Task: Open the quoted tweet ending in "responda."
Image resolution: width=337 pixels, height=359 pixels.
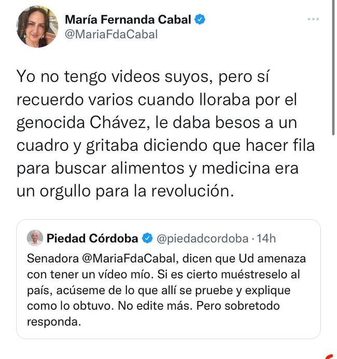Action: pos(168,279)
